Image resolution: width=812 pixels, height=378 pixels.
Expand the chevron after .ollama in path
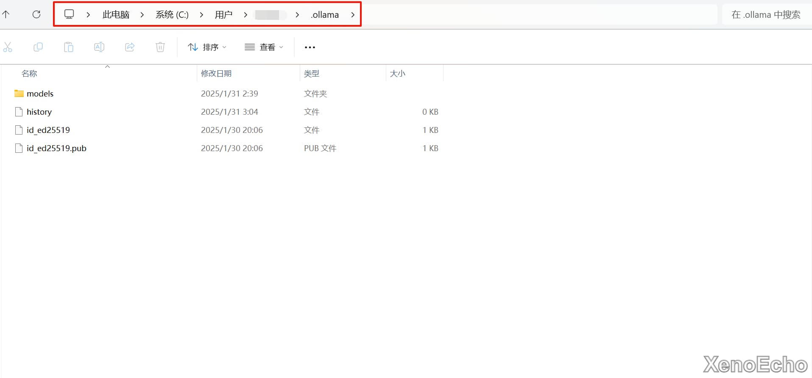(353, 15)
